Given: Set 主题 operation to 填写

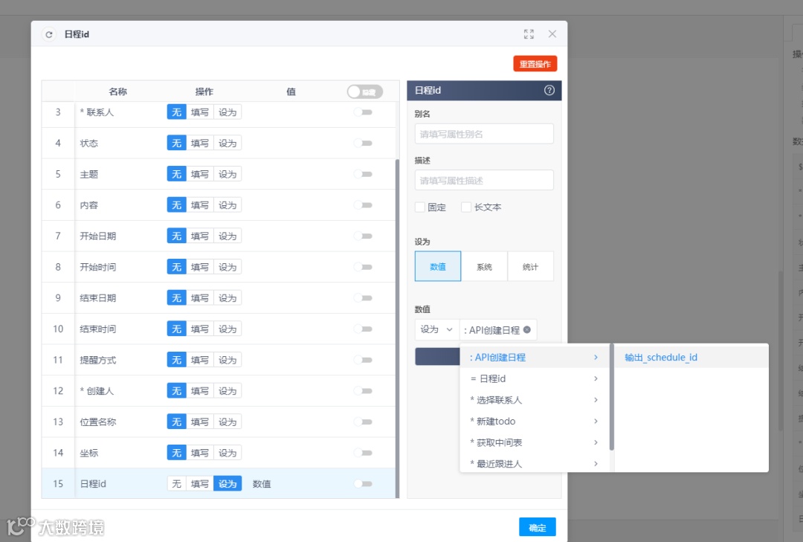Looking at the screenshot, I should 200,174.
